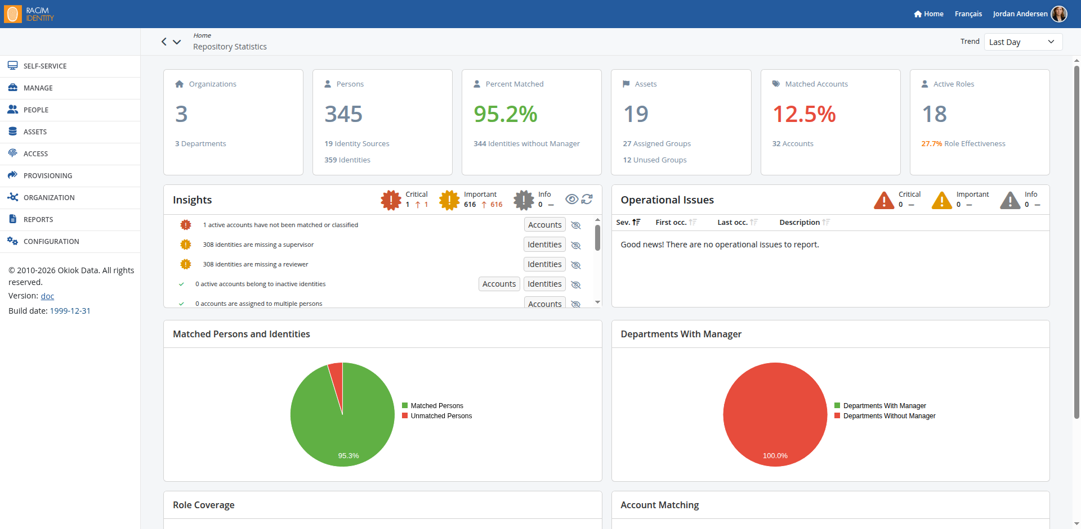Viewport: 1081px width, 529px height.
Task: Click the Insights Critical severity badge icon
Action: (x=391, y=200)
